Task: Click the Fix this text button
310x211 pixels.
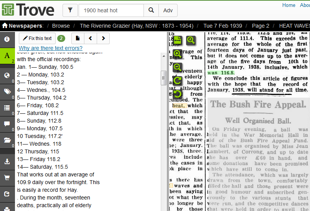Action: coord(37,38)
